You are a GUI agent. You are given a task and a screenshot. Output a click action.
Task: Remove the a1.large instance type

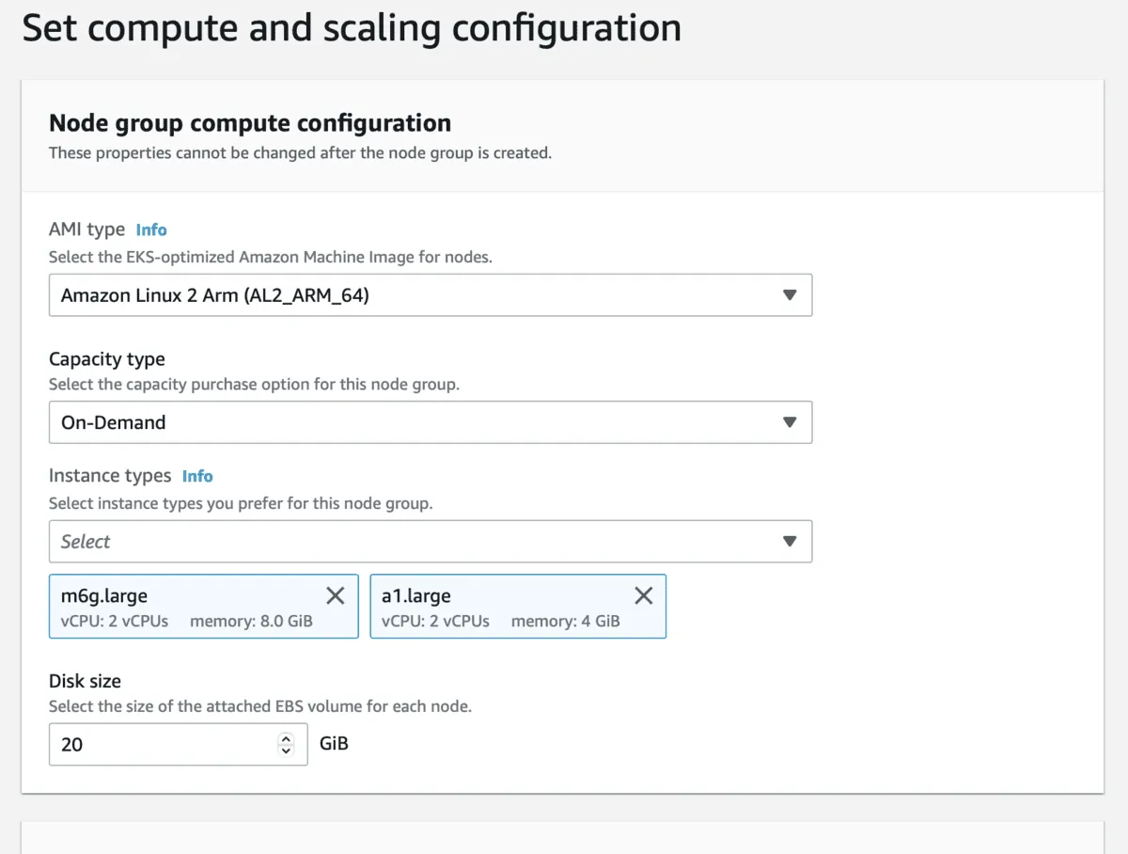643,595
